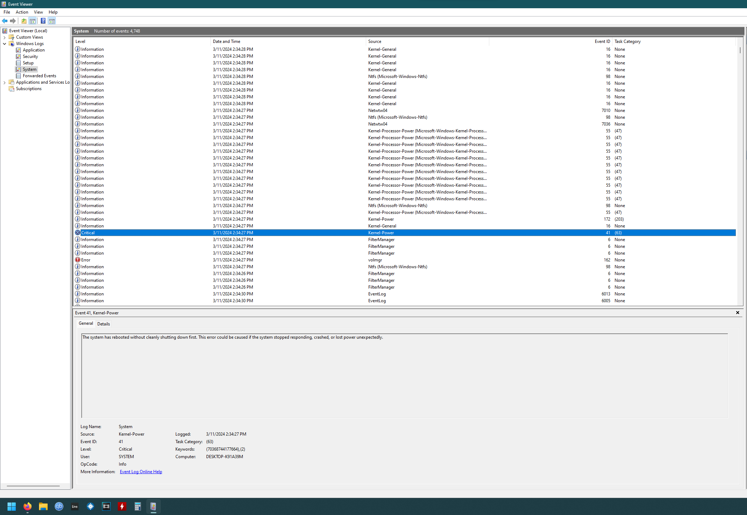Open the Action menu

(x=22, y=12)
